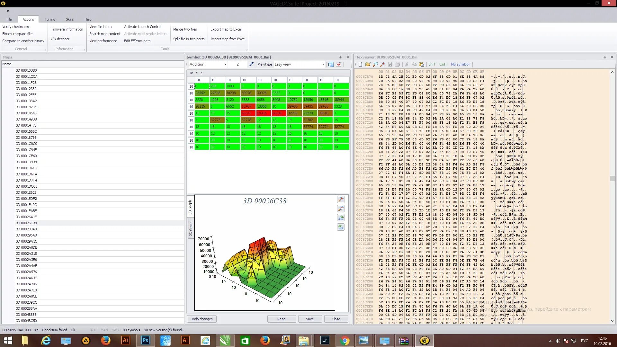617x347 pixels.
Task: Select map 3D 0002A0DE in the list
Action: (x=27, y=247)
